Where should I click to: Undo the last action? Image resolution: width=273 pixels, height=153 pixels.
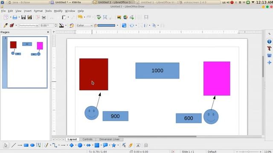(80, 17)
